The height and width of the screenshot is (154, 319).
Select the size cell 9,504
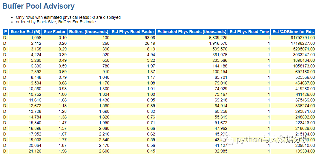click(x=36, y=83)
